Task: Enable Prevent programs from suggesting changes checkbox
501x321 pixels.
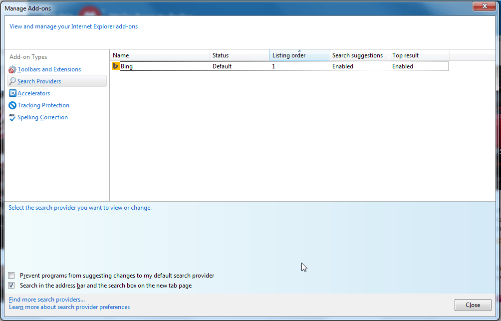Action: pyautogui.click(x=11, y=275)
